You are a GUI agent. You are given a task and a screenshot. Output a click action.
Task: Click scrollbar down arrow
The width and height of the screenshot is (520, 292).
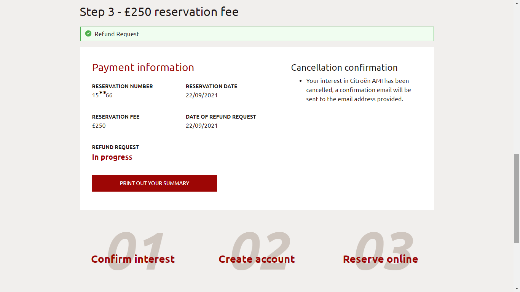point(517,289)
